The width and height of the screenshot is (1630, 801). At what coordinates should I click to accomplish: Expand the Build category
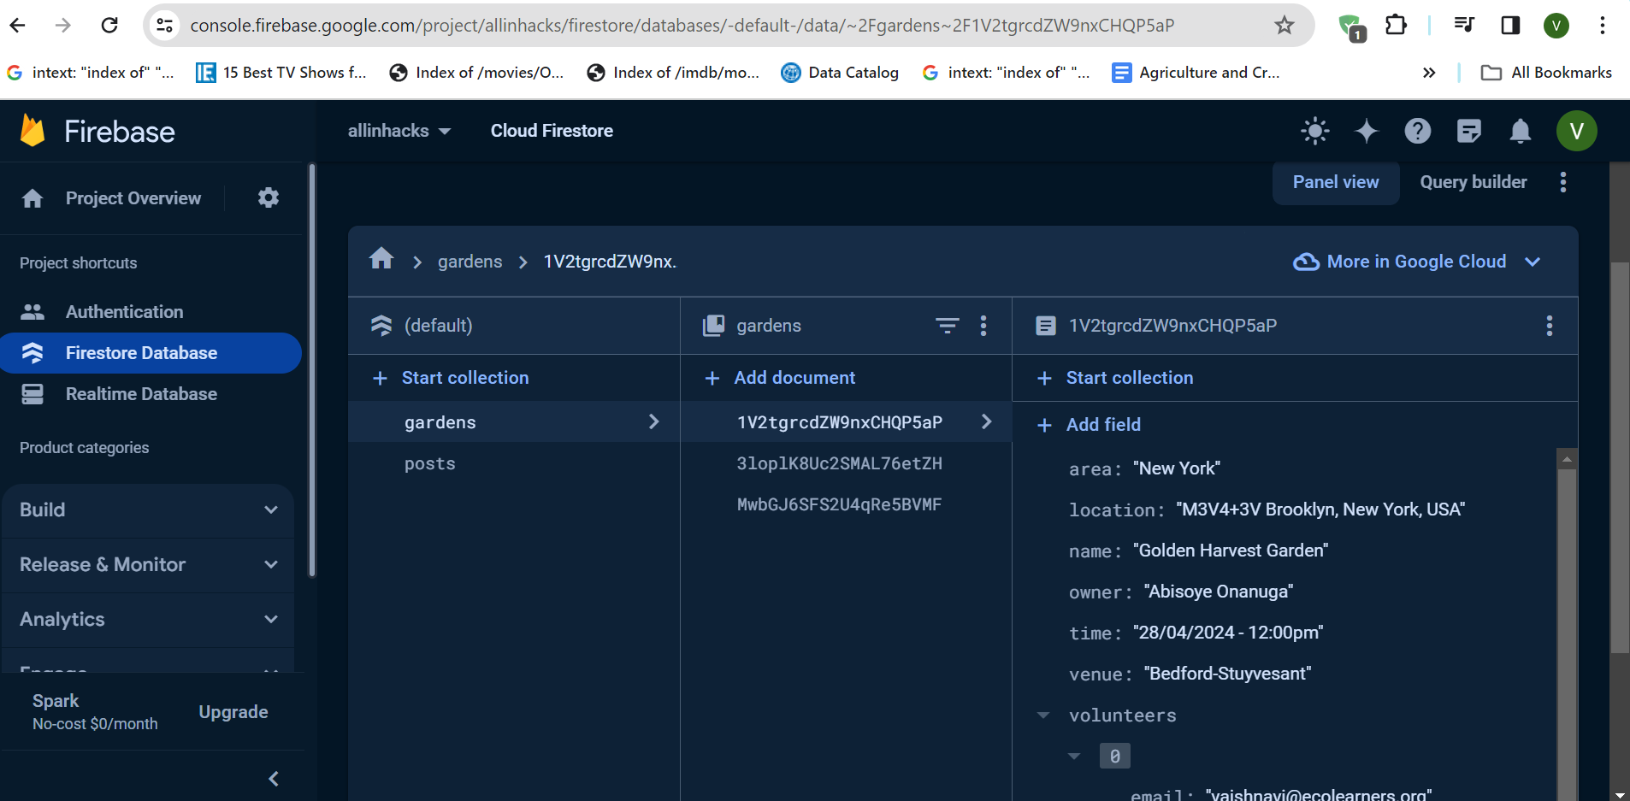pos(148,510)
